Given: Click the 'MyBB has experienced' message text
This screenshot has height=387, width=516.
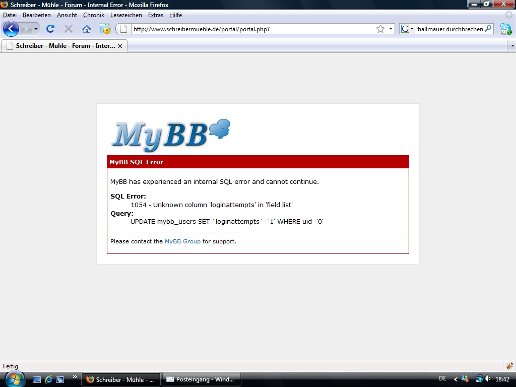Looking at the screenshot, I should click(215, 181).
